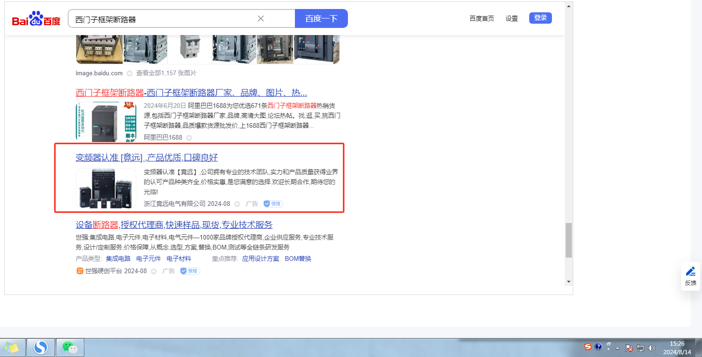Open the 阿里巴巴1688 result thumbnail

106,122
